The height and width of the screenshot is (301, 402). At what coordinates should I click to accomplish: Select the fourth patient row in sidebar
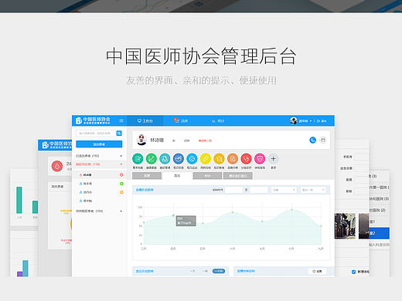(100, 201)
